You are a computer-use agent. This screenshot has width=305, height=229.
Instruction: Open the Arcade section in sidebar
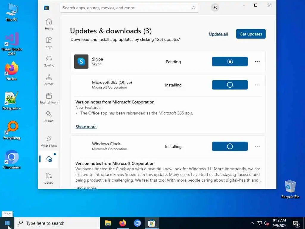click(49, 80)
